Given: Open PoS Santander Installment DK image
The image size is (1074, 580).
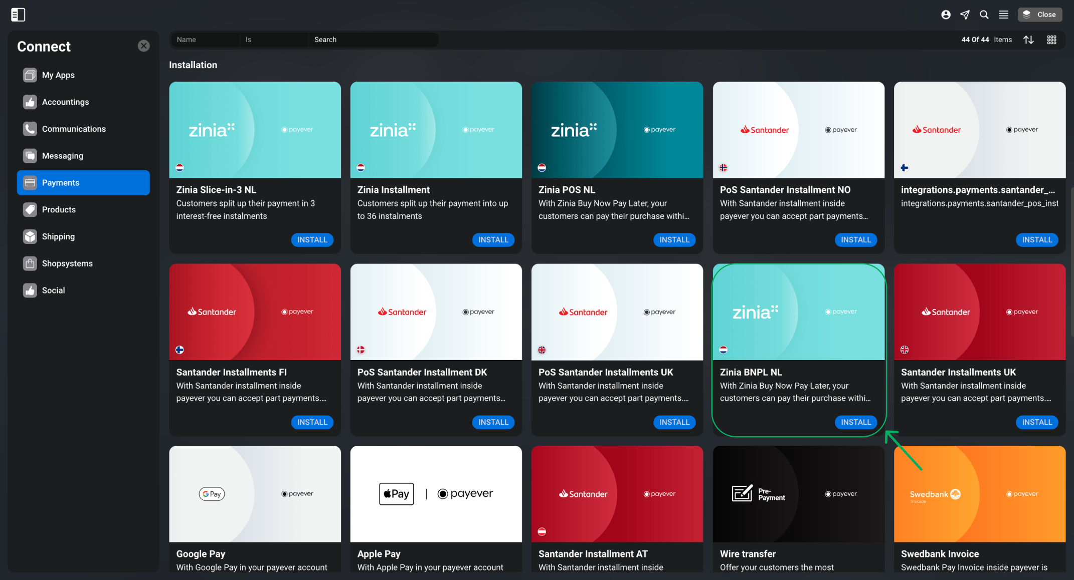Looking at the screenshot, I should [x=436, y=312].
